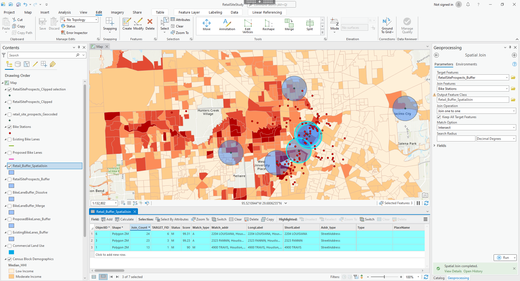The height and width of the screenshot is (281, 520).
Task: Toggle Keep All Target Features checkbox
Action: (x=439, y=117)
